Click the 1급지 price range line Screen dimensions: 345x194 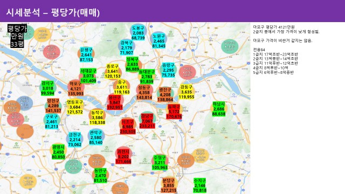(275, 54)
